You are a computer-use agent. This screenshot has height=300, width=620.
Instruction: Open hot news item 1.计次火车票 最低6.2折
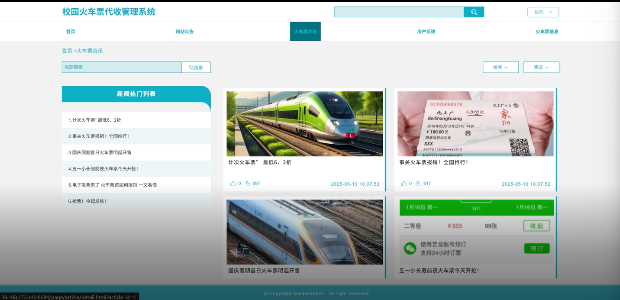pos(136,120)
